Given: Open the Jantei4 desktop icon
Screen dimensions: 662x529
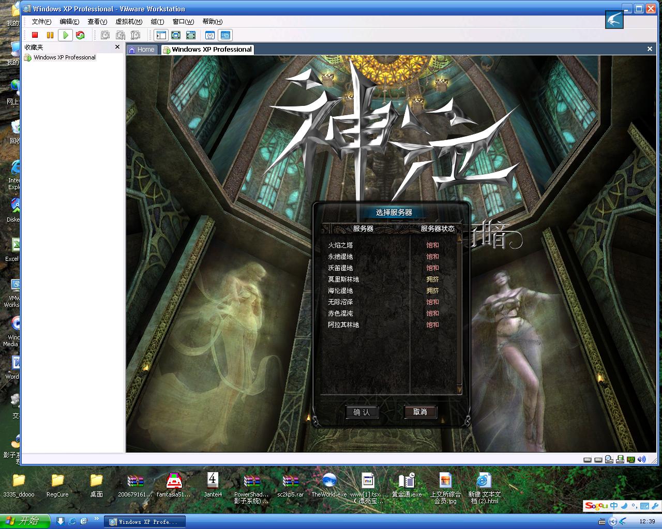Looking at the screenshot, I should 213,485.
